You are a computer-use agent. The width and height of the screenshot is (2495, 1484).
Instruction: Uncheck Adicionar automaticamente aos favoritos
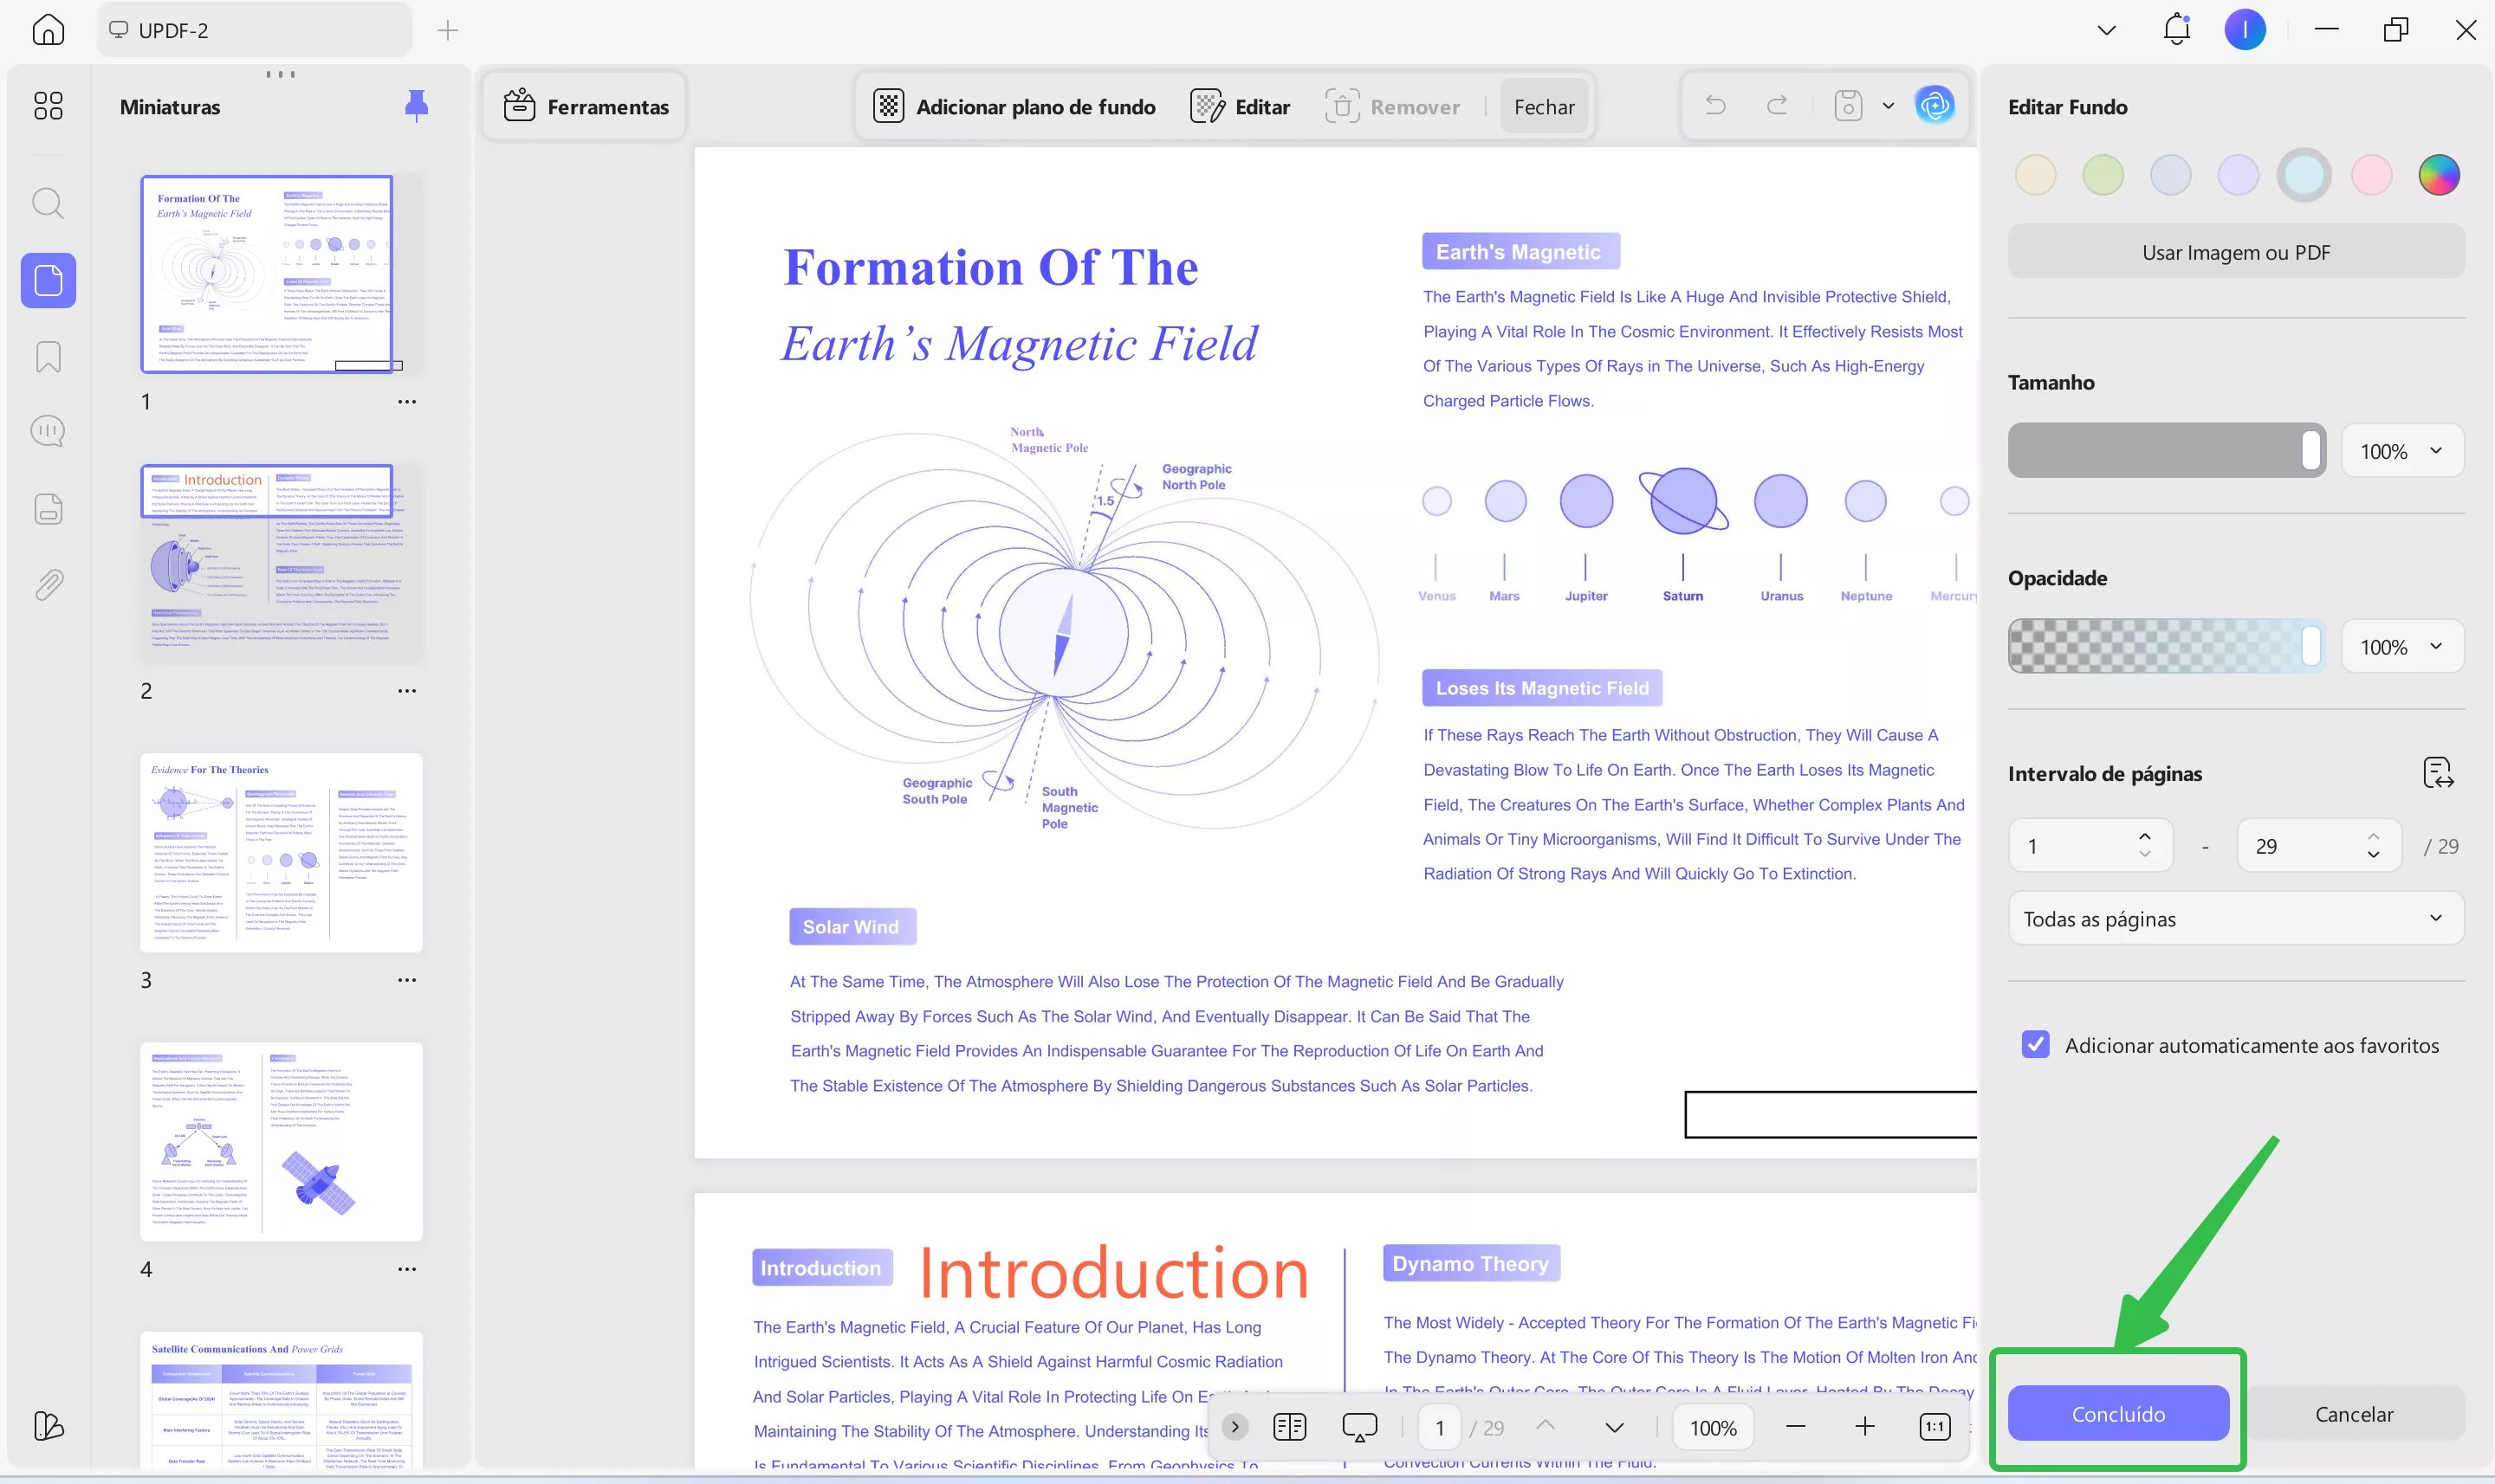coord(2035,1045)
